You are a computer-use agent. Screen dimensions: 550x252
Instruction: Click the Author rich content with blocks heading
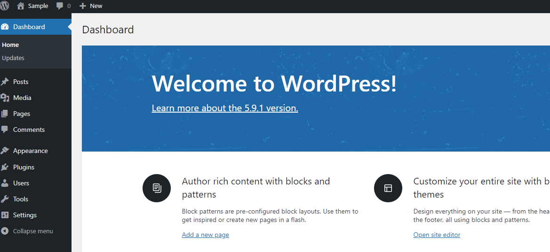pos(255,188)
